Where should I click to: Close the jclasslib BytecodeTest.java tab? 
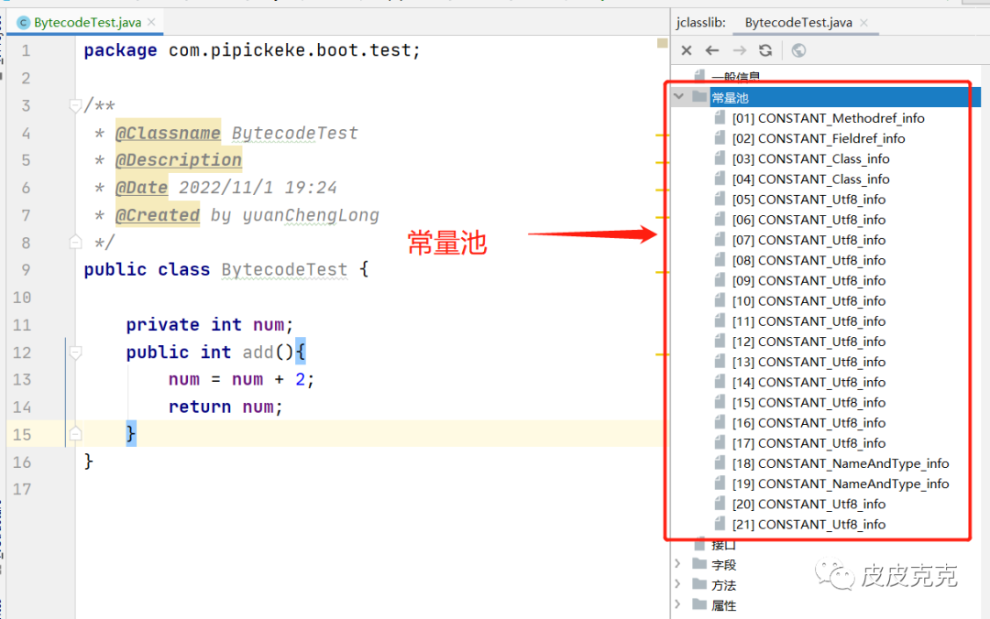point(863,23)
